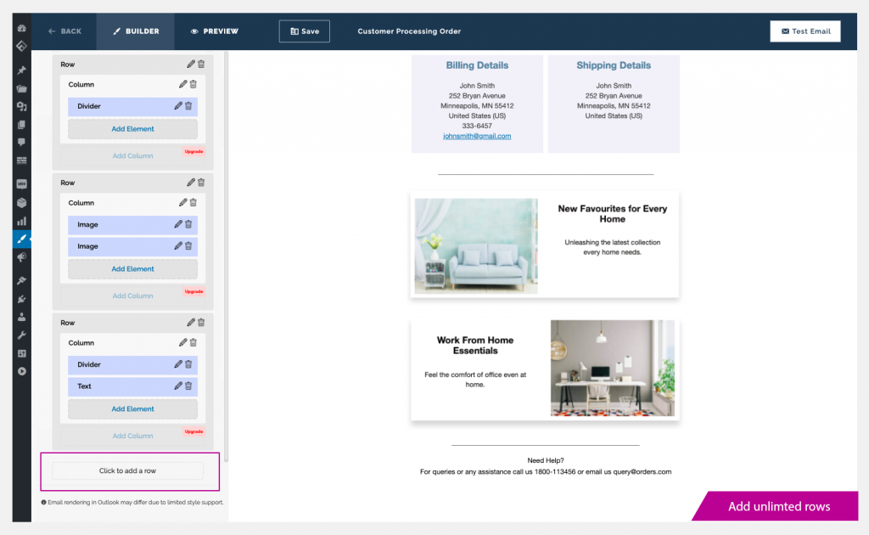Screen dimensions: 869x535
Task: Open Appearance brush icon in sidebar
Action: [21, 280]
